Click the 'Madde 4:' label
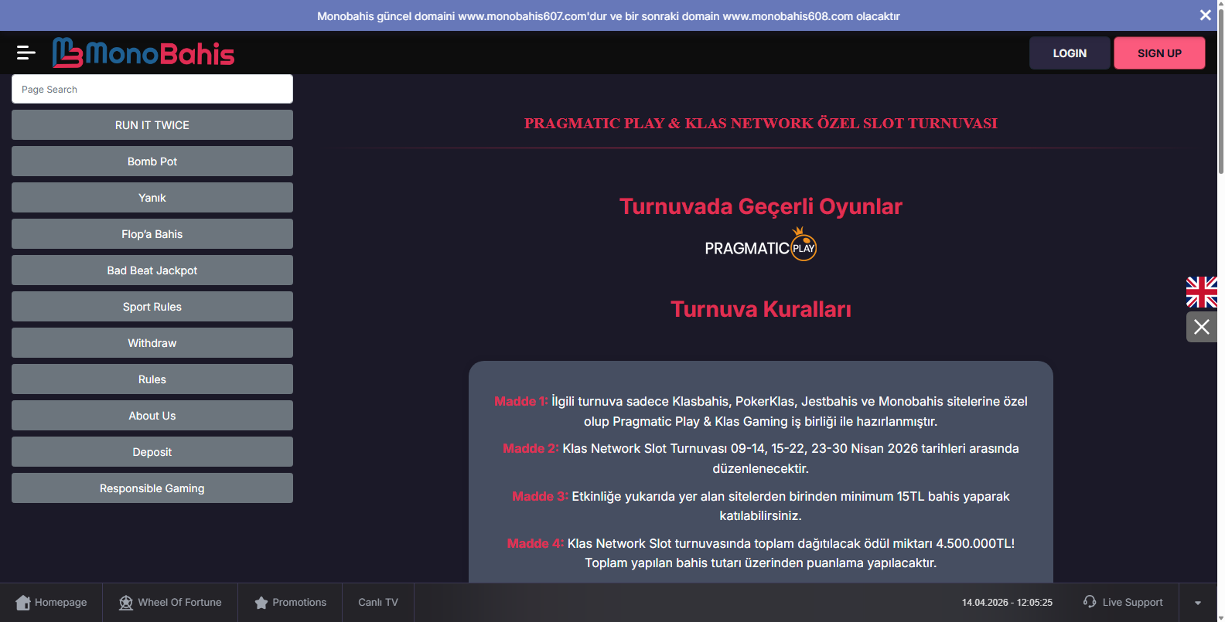The height and width of the screenshot is (622, 1225). tap(535, 543)
